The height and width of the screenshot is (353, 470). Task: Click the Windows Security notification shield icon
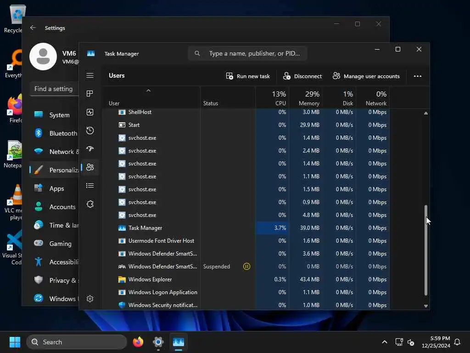click(x=122, y=305)
